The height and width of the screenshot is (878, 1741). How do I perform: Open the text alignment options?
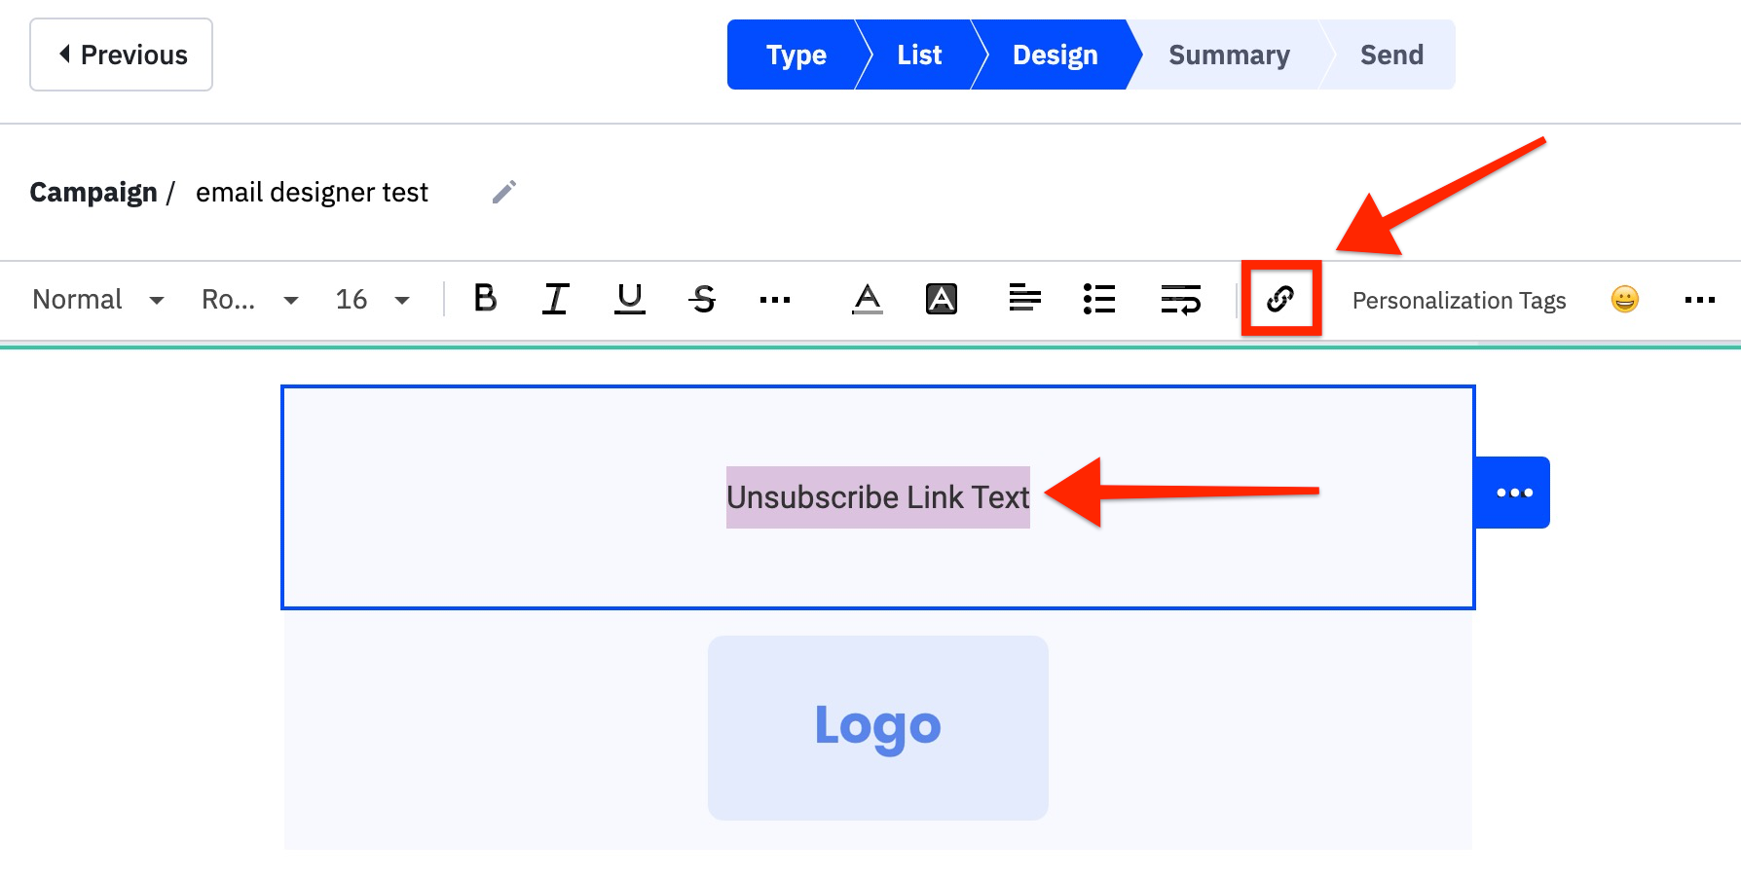coord(1024,300)
